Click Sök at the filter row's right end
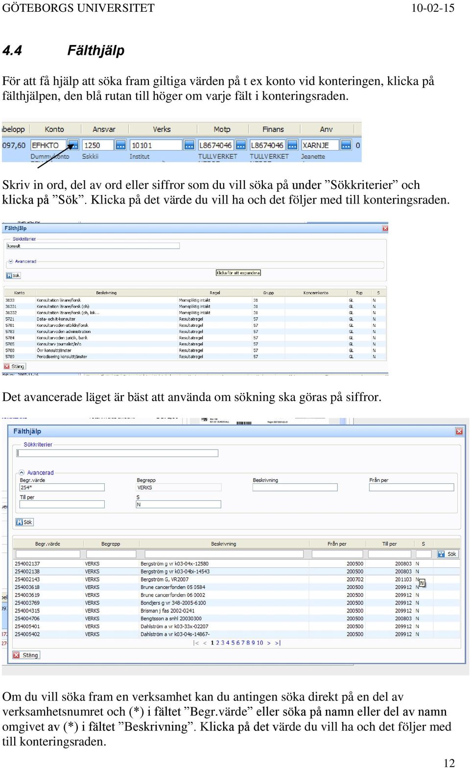Image resolution: width=470 pixels, height=768 pixels. [447, 554]
